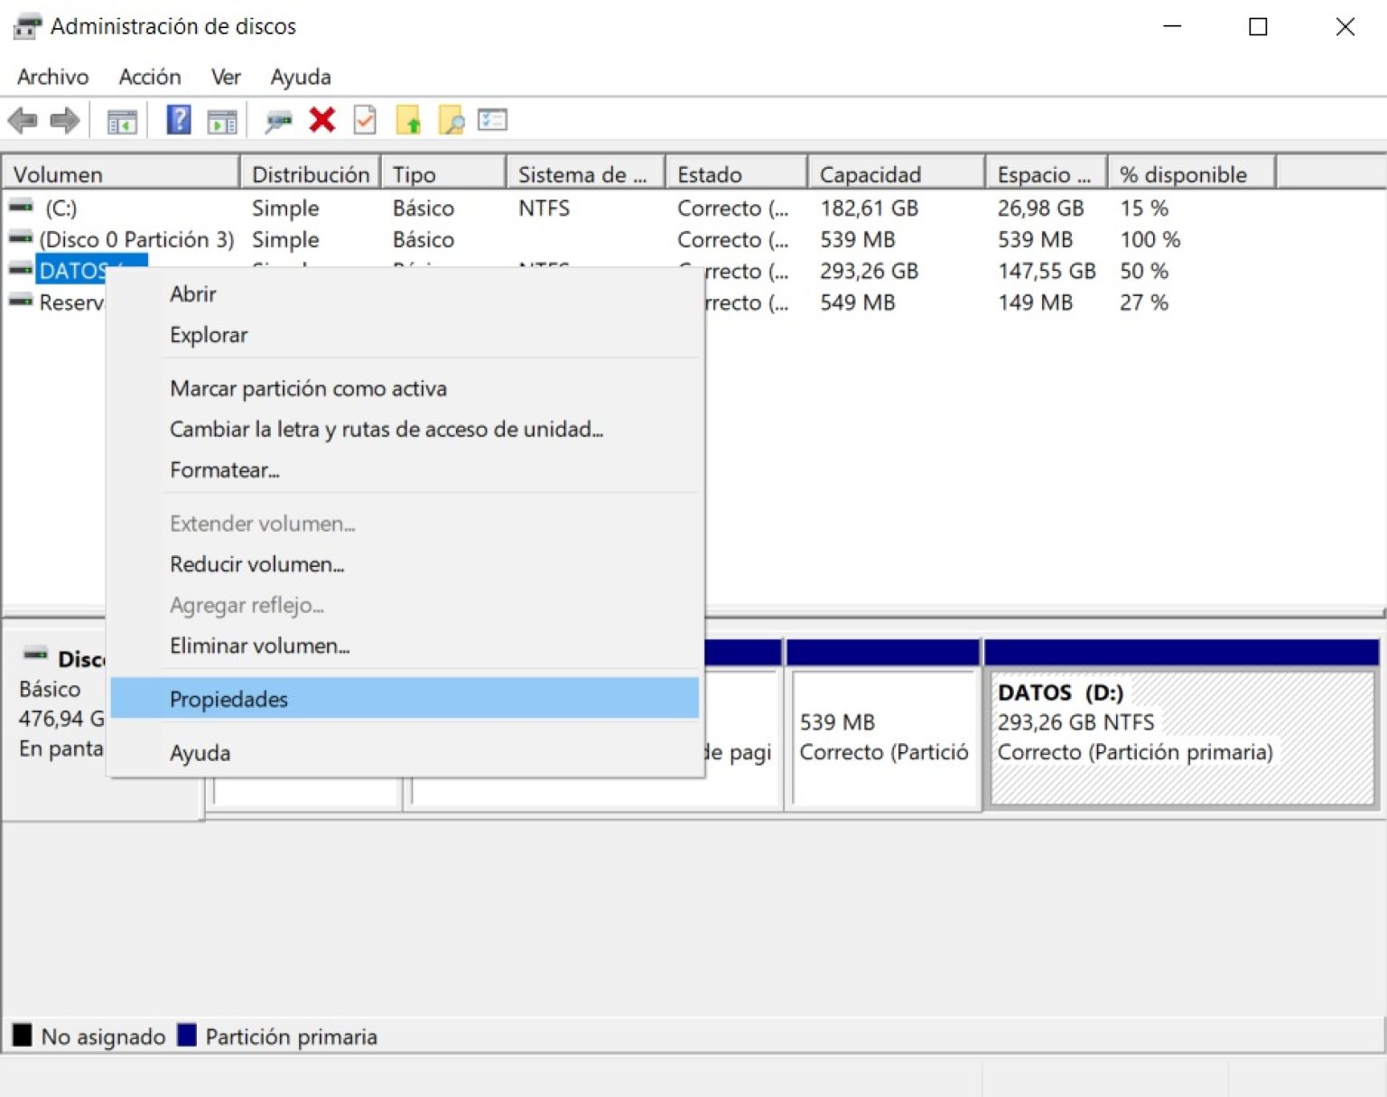
Task: Open the 'Acción' menu
Action: 149,77
